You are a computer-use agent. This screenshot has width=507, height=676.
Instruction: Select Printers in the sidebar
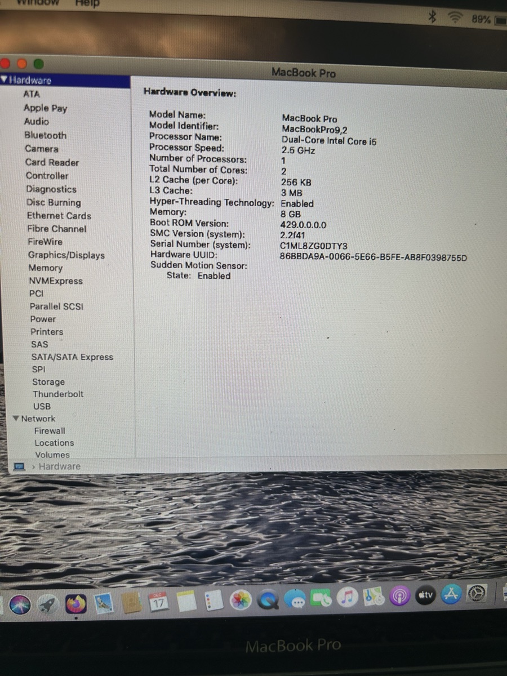(47, 332)
